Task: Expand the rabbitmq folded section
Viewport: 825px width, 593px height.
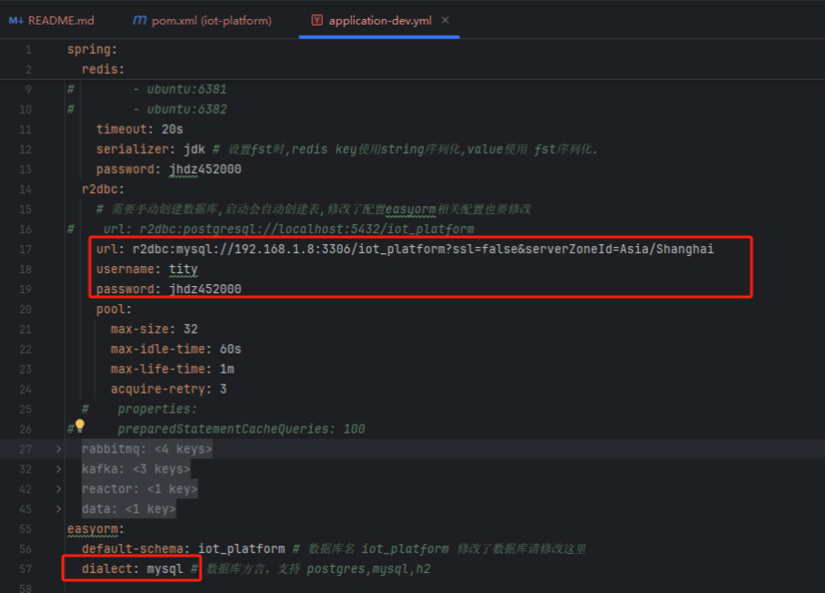Action: pyautogui.click(x=57, y=448)
